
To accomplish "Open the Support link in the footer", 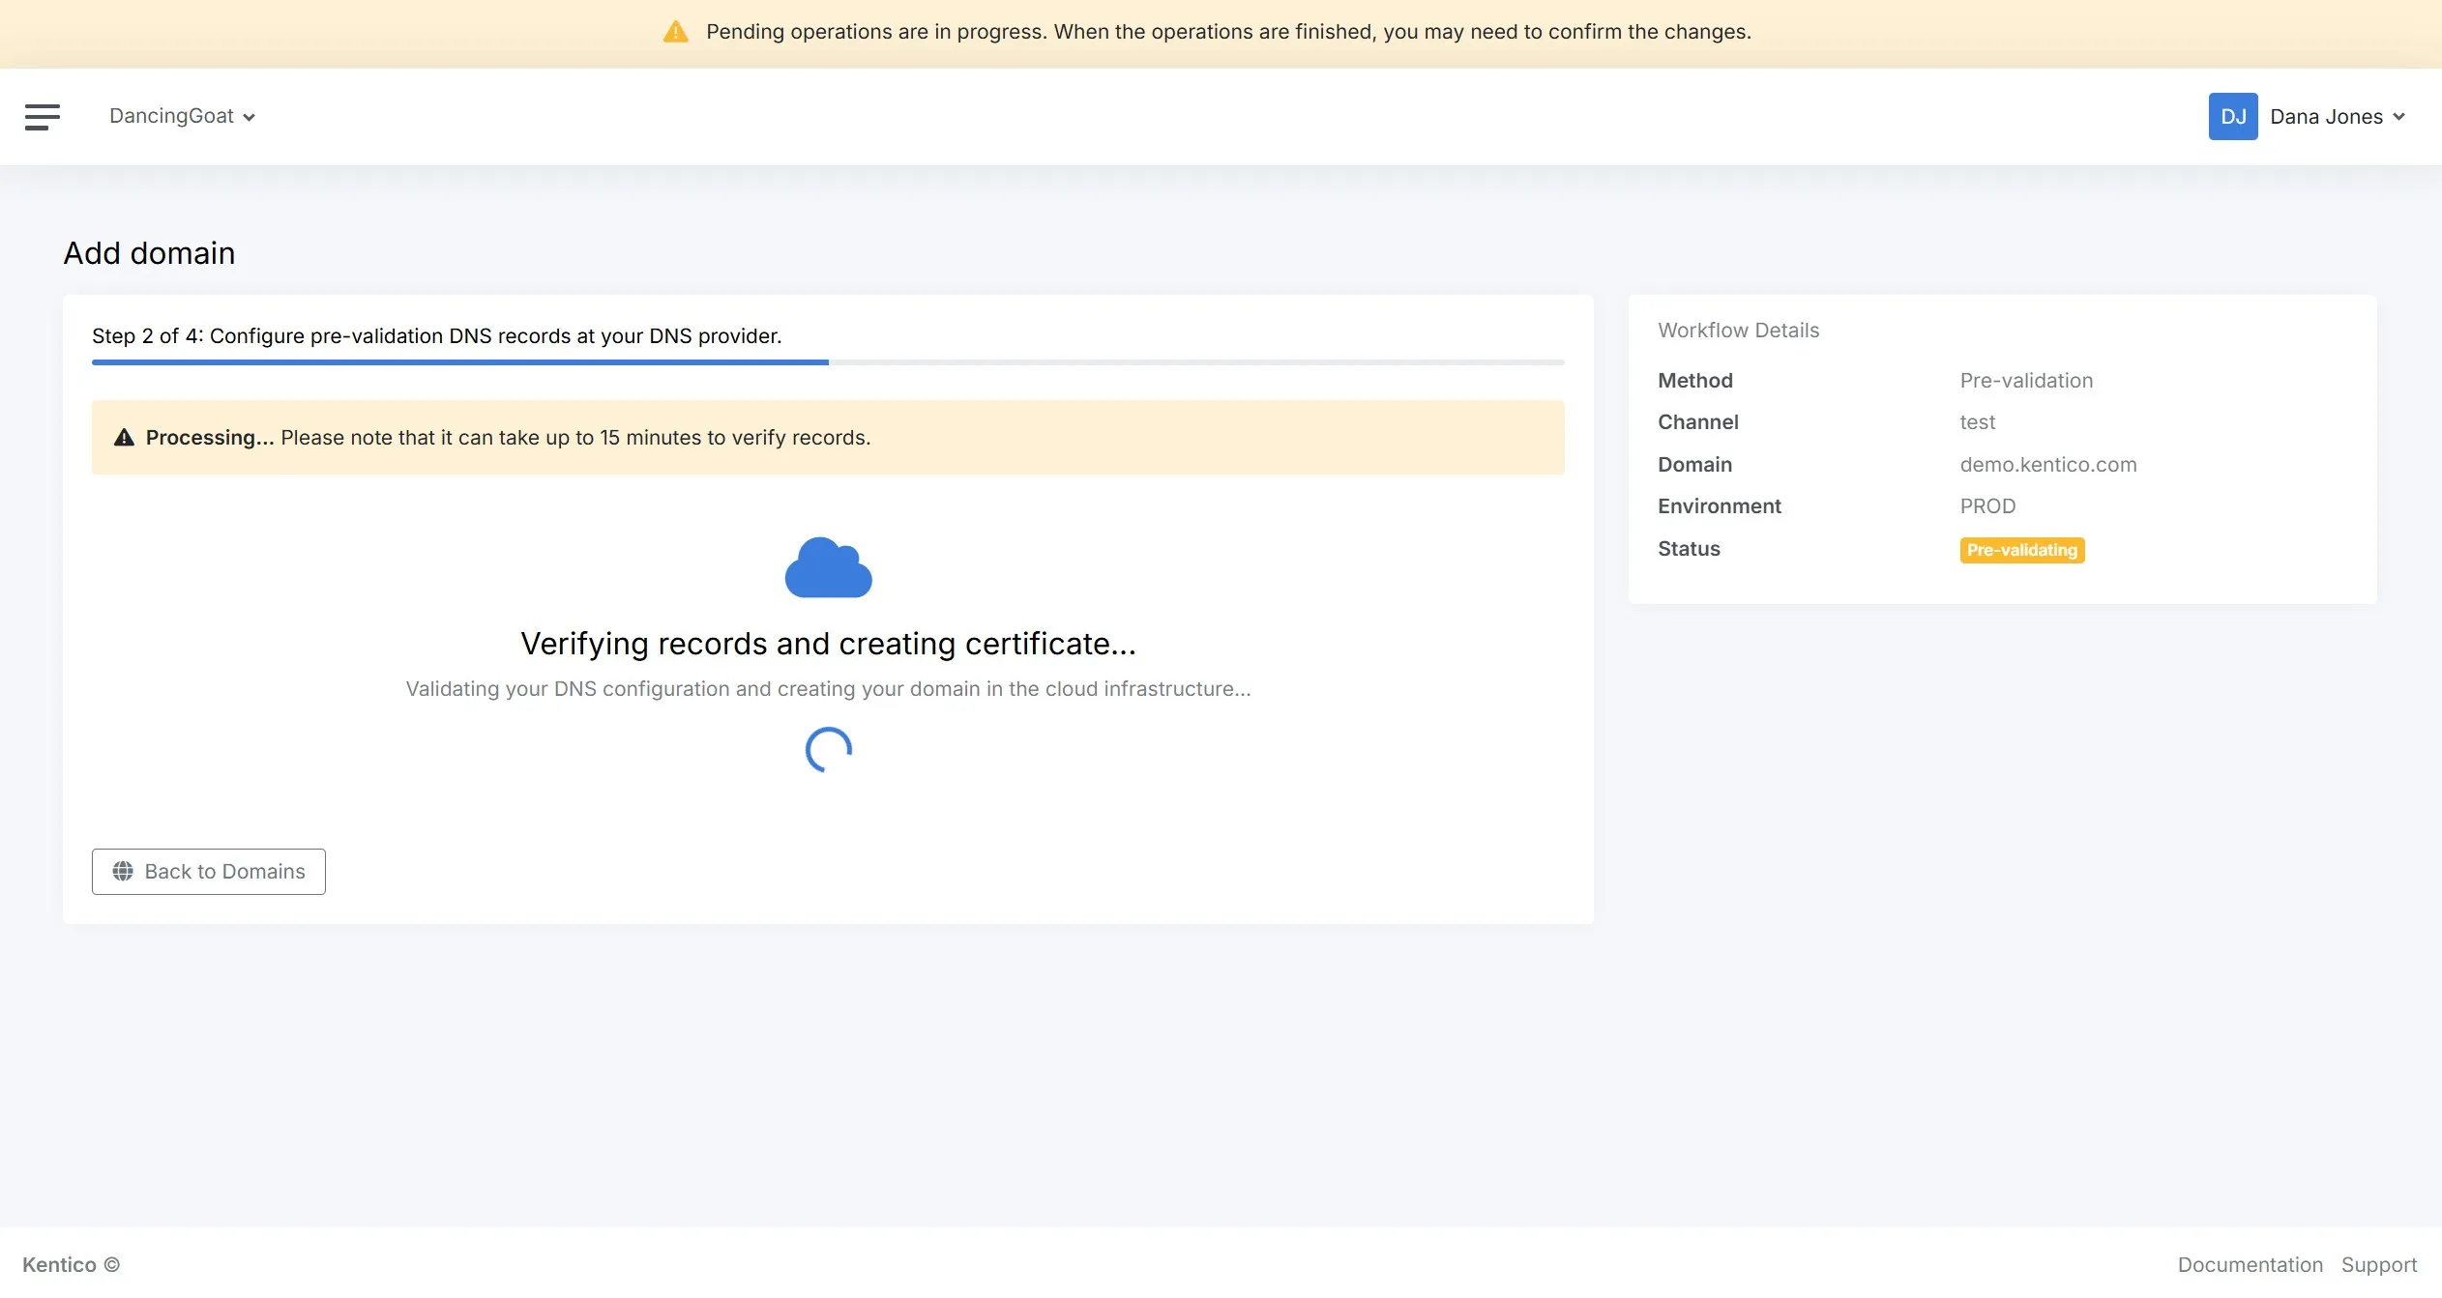I will [x=2378, y=1264].
